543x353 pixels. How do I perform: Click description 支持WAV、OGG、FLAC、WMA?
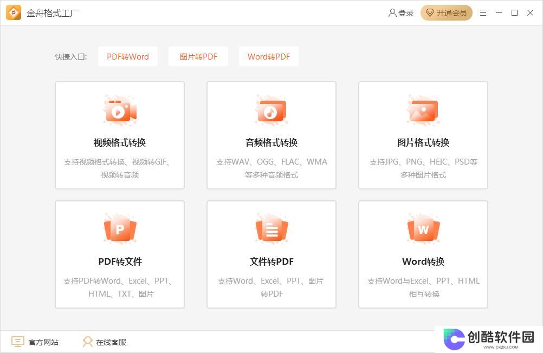[x=271, y=162]
